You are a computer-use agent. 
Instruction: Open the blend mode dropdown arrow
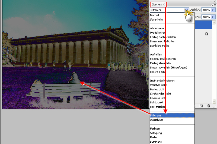click(x=187, y=10)
